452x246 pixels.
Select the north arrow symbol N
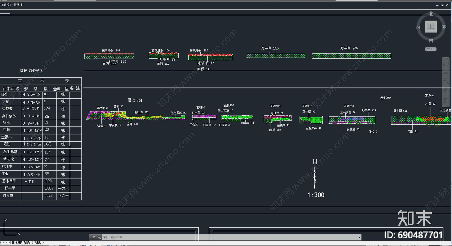click(315, 174)
